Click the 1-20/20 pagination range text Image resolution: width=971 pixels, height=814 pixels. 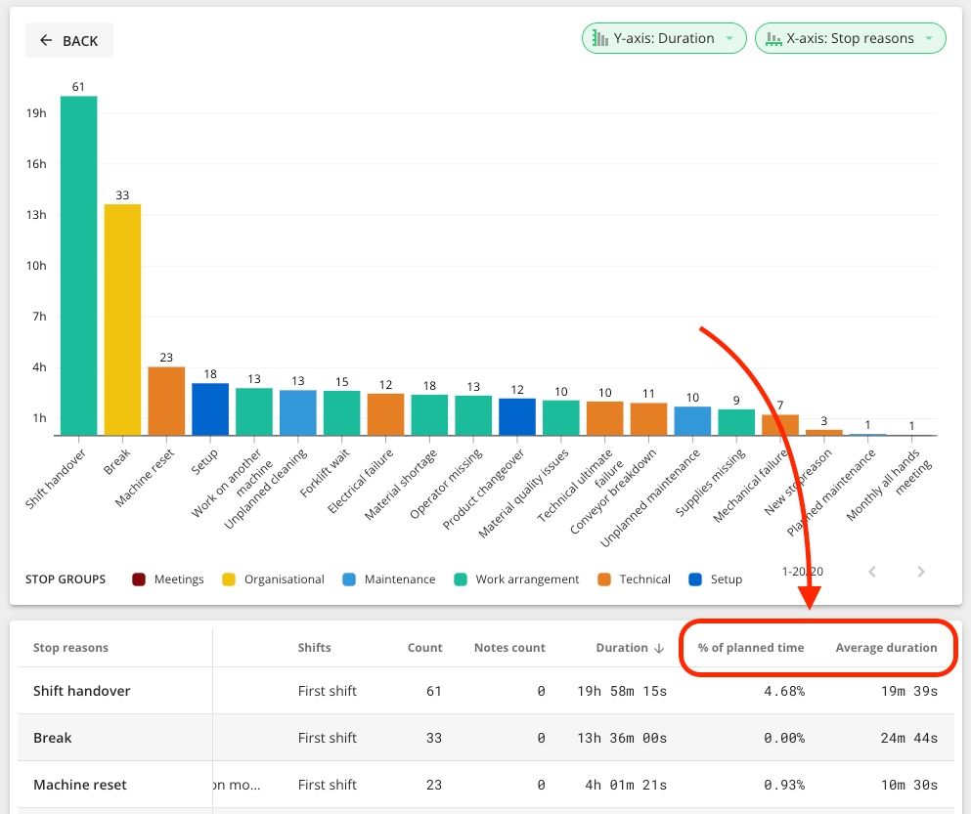(x=803, y=572)
